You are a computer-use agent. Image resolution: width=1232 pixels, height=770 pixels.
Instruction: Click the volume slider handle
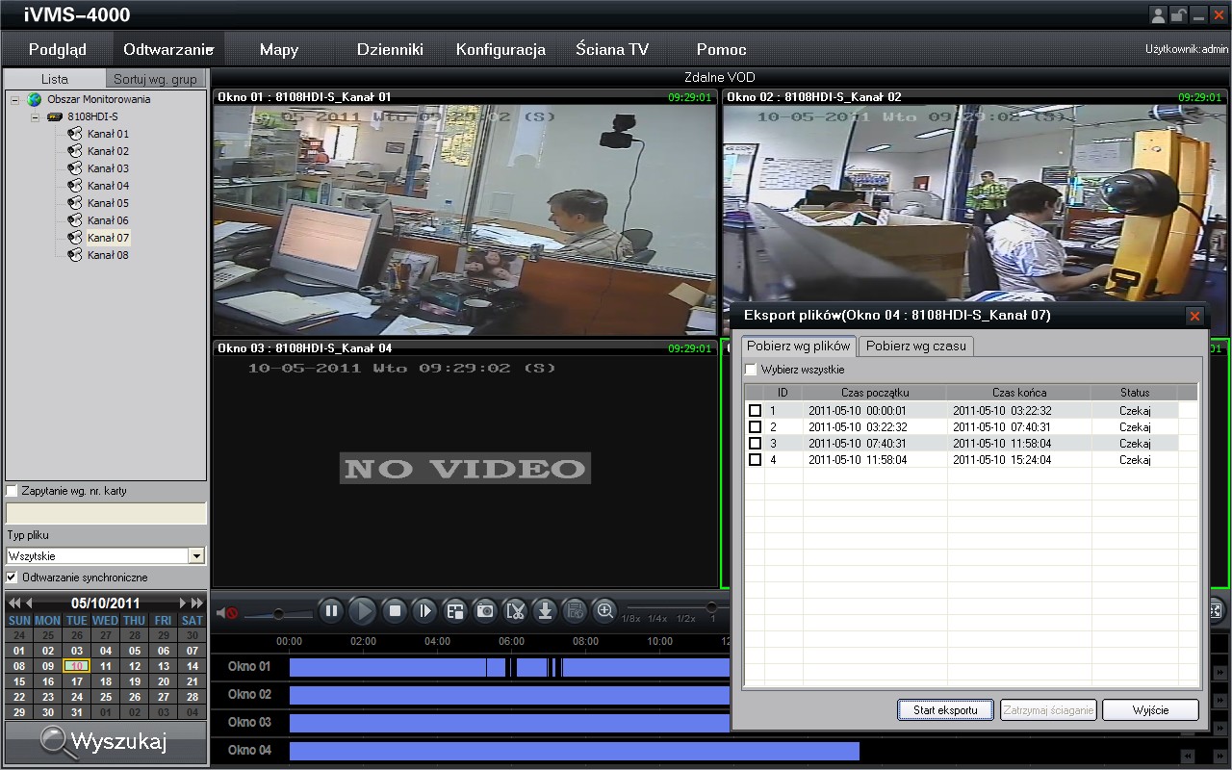tap(279, 613)
